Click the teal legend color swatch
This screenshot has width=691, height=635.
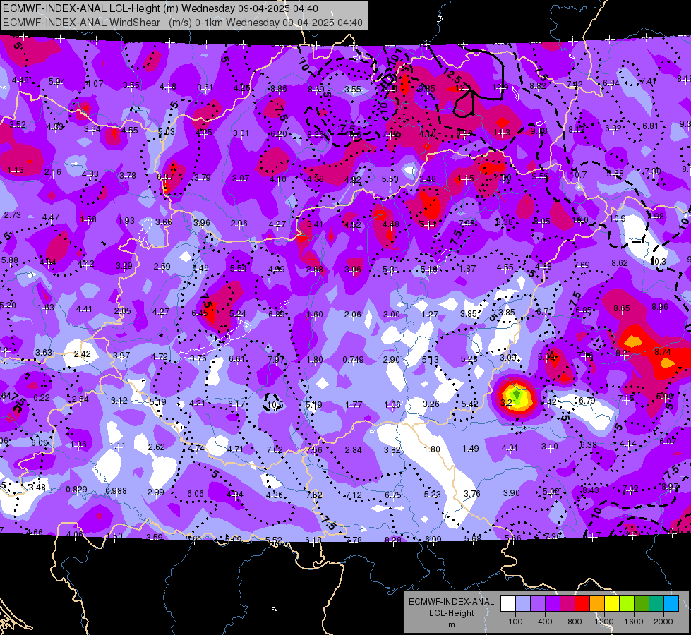point(656,604)
